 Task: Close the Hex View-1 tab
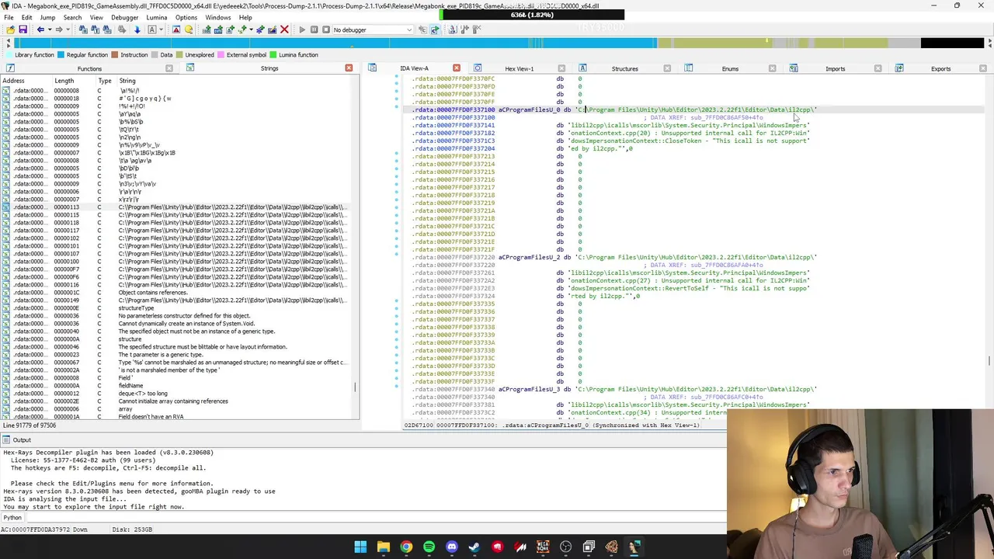[x=561, y=68]
